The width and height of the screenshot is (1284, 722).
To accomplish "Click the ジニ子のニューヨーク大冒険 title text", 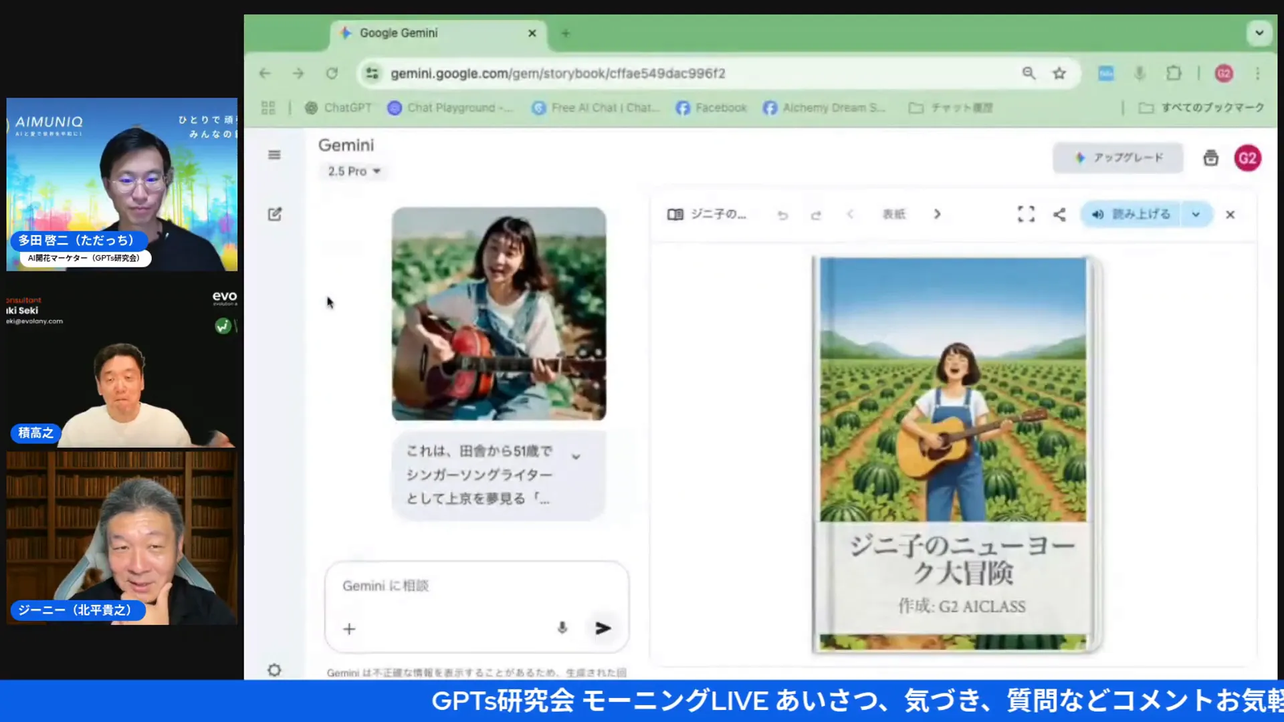I will click(962, 559).
